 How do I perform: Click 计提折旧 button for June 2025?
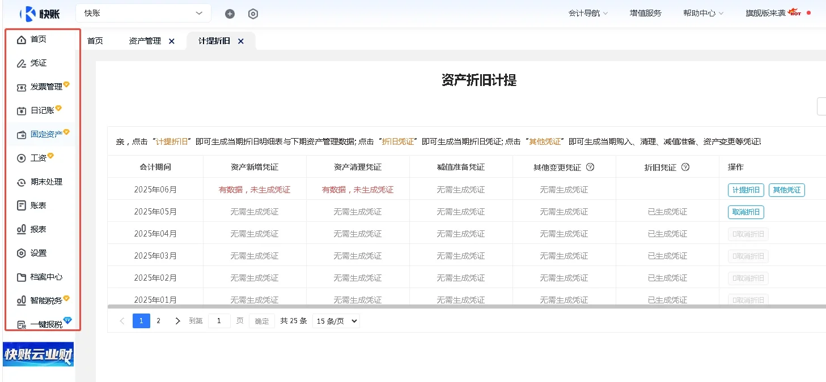(745, 190)
